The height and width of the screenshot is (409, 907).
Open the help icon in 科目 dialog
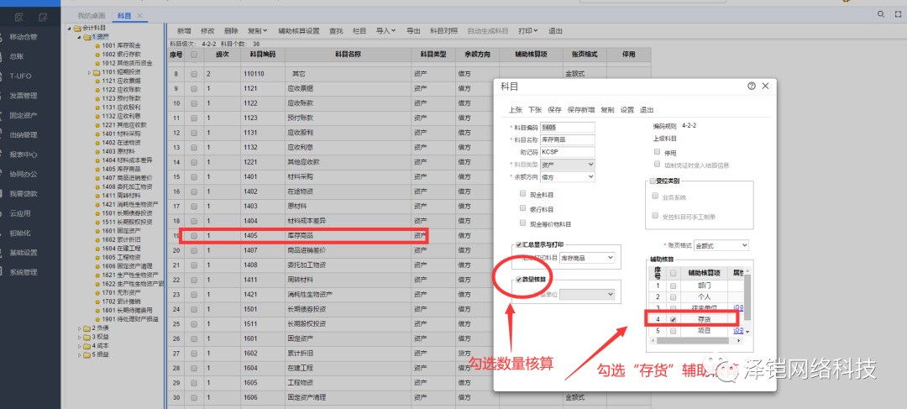pyautogui.click(x=751, y=87)
